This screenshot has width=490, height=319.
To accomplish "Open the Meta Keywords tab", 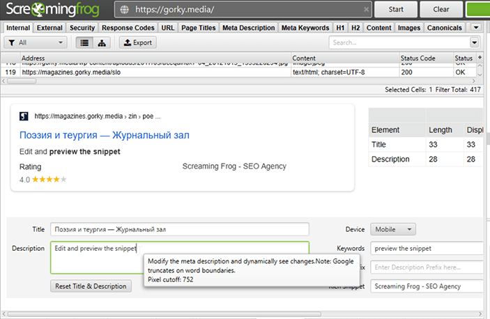I will (305, 28).
